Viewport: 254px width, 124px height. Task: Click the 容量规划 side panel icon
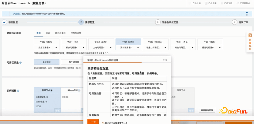pos(250,35)
